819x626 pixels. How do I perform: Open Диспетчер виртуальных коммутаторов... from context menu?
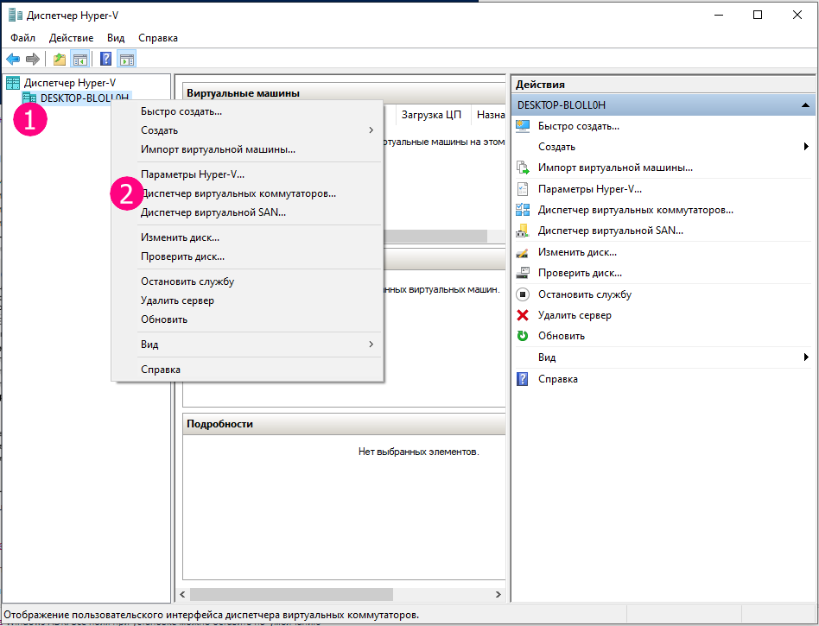point(248,193)
